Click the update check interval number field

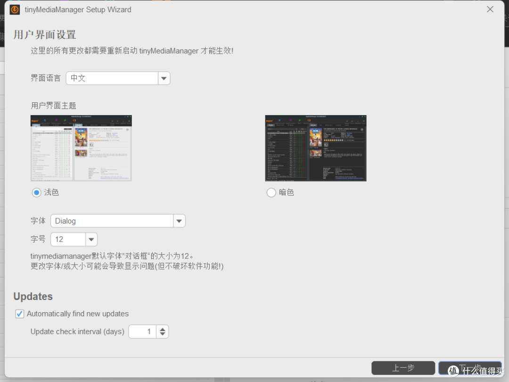tap(142, 332)
